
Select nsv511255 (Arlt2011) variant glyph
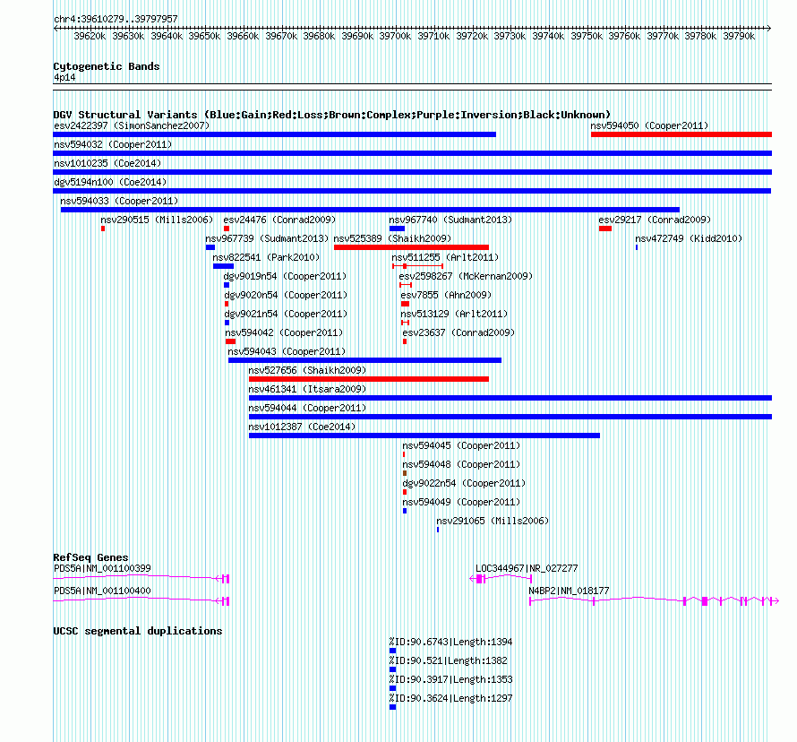[417, 266]
